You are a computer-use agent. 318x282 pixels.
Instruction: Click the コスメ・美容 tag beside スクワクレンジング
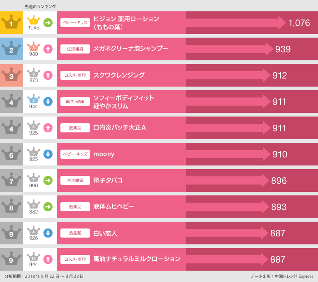[75, 75]
